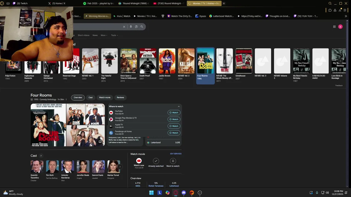Open the Google apps grid icon
The height and width of the screenshot is (197, 351).
[334, 27]
